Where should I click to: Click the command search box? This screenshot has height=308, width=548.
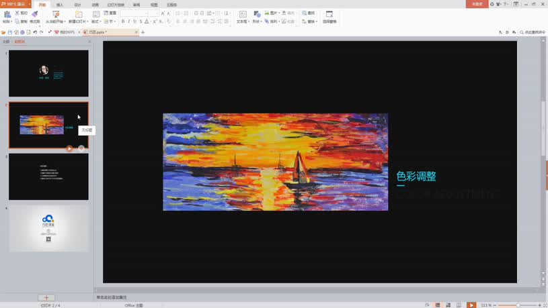point(533,32)
